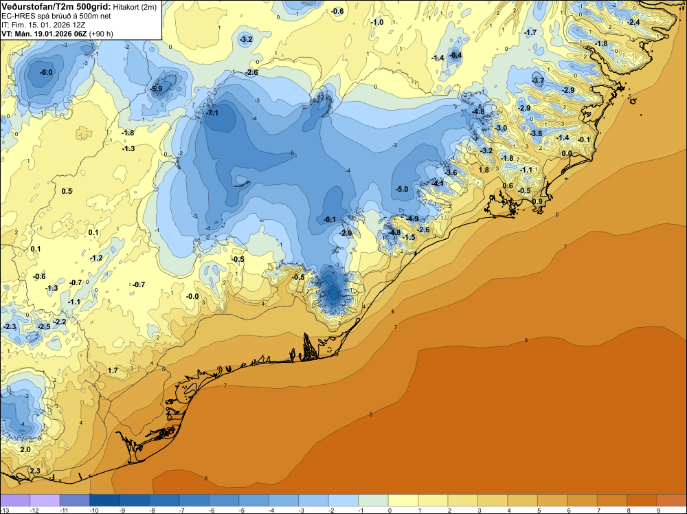This screenshot has height=514, width=687.
Task: Click the -0.1 temperature value near coast
Action: pos(584,139)
